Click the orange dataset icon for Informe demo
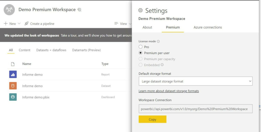Screen dimensions: 261x132 pos(13,86)
